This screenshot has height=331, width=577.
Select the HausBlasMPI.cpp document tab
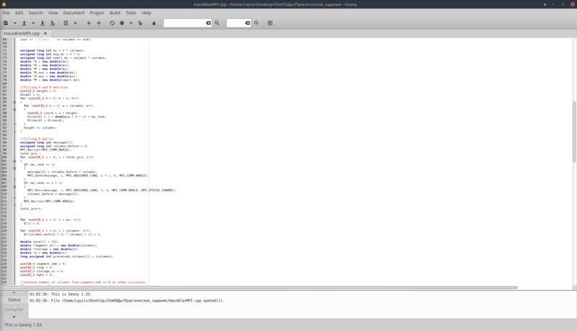click(x=22, y=33)
